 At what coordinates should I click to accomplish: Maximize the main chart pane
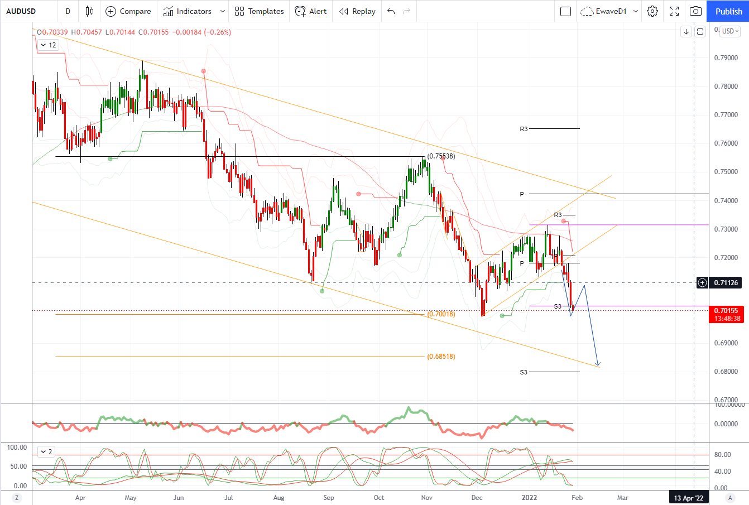click(700, 31)
